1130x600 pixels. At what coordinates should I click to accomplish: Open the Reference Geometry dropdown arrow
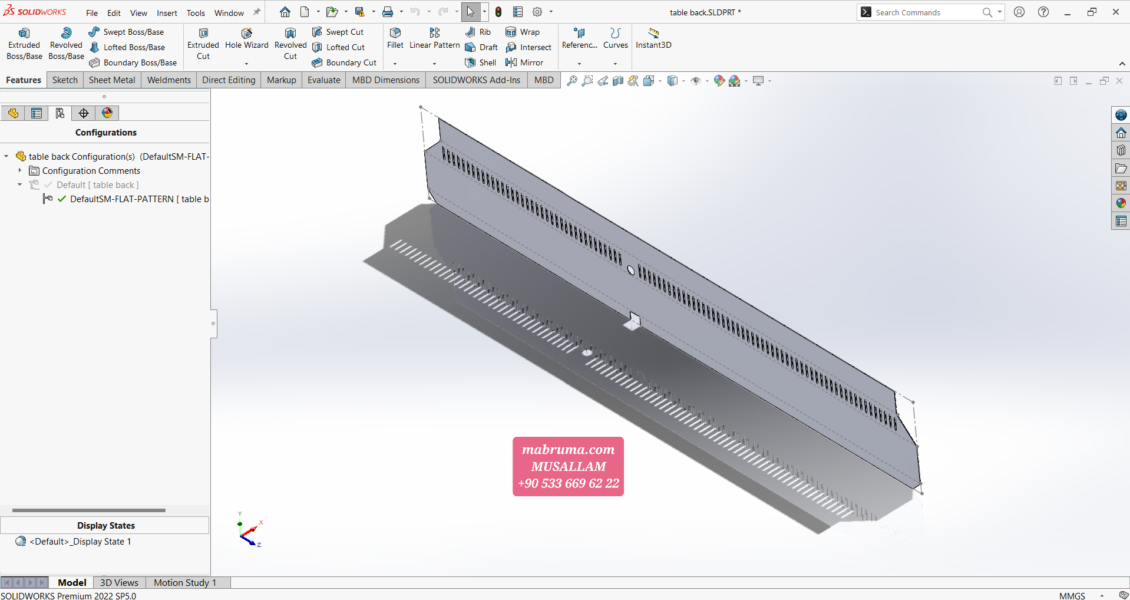(580, 64)
